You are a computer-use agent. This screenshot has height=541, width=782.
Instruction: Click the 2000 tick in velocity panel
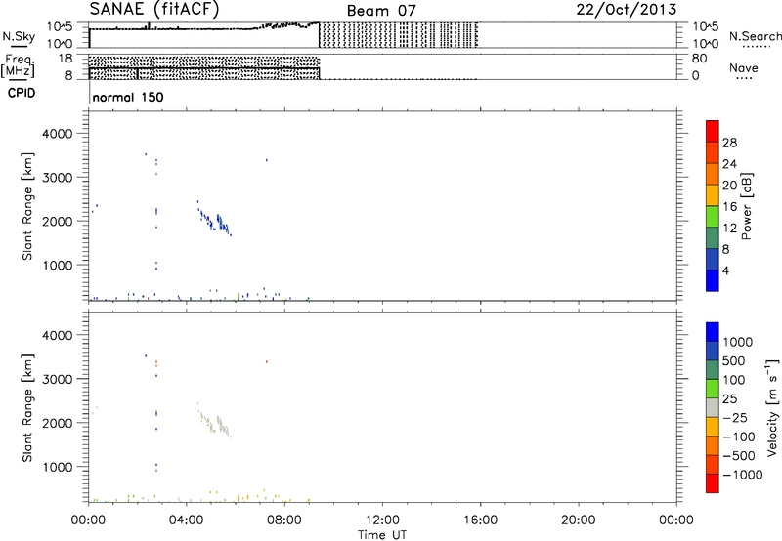[57, 423]
